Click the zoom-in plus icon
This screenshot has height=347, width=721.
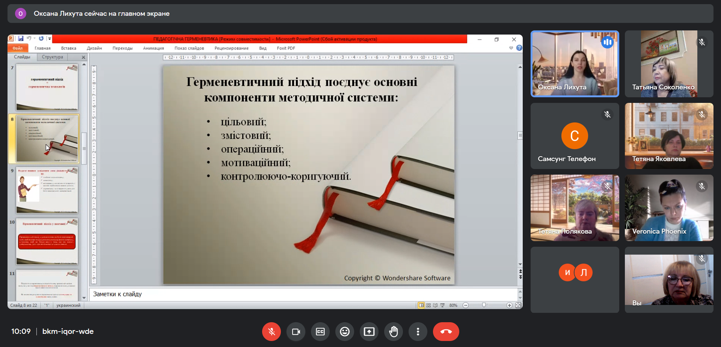click(509, 305)
